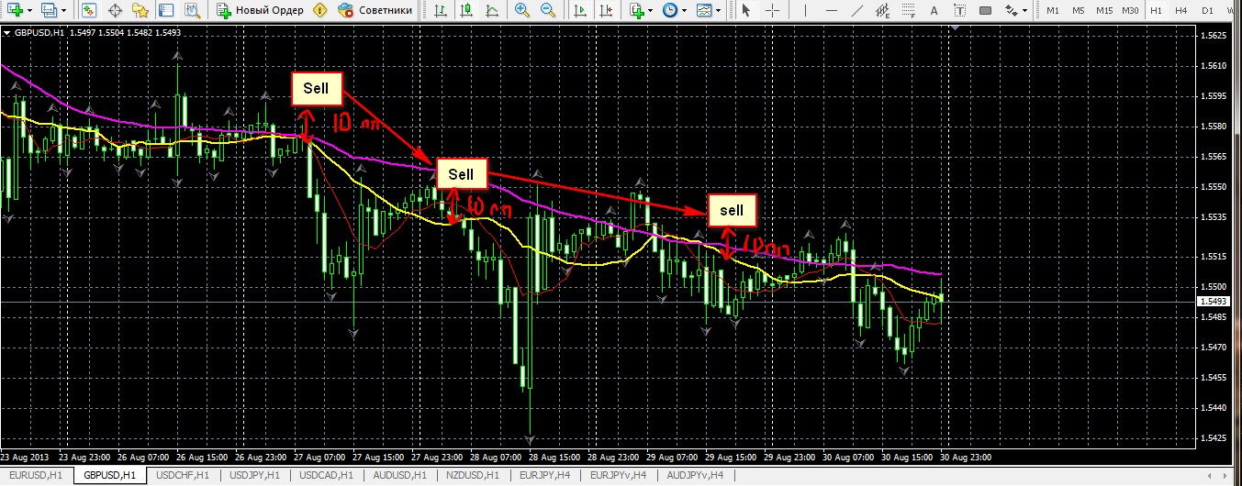Viewport: 1242px width, 486px height.
Task: Open the Navigator star-folder icon
Action: pos(140,11)
